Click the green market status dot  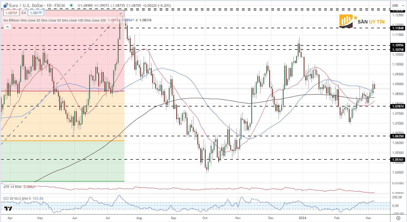71,5
